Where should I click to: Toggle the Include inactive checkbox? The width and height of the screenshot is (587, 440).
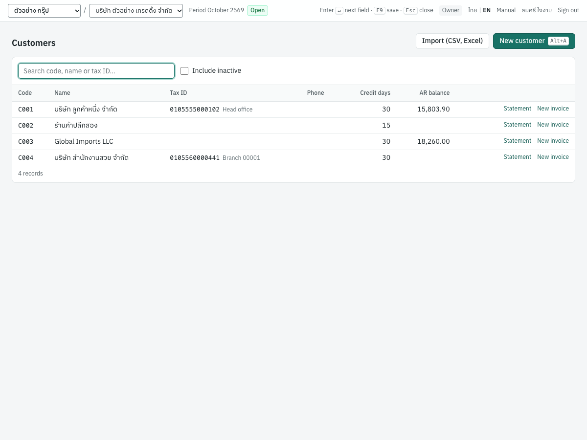click(x=184, y=71)
